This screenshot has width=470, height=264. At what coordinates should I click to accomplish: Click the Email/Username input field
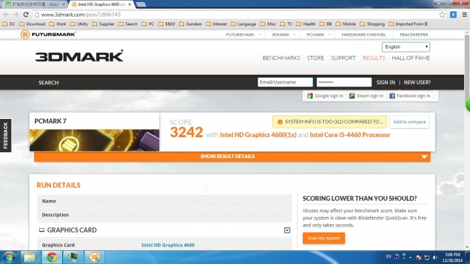pyautogui.click(x=285, y=82)
